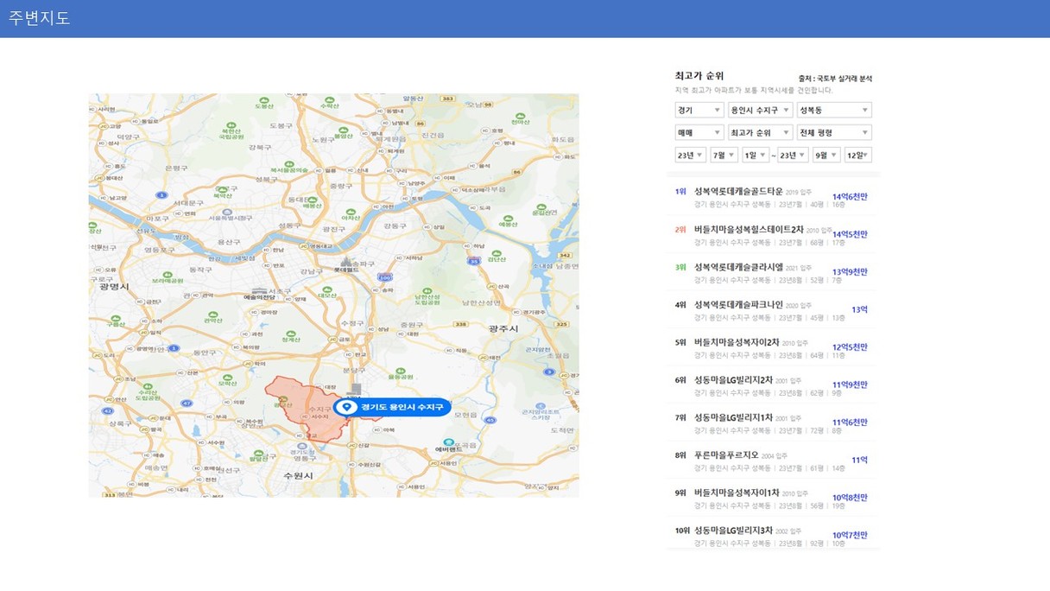Open the 푸른마을푸르지오 listing
Viewport: 1050px width, 591px height.
coord(773,461)
